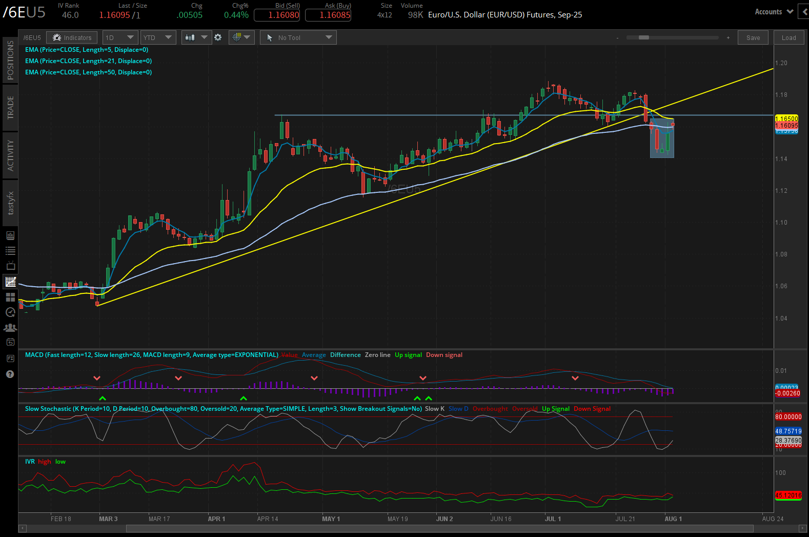
Task: Click the /6EU5 symbol in header
Action: tap(24, 12)
